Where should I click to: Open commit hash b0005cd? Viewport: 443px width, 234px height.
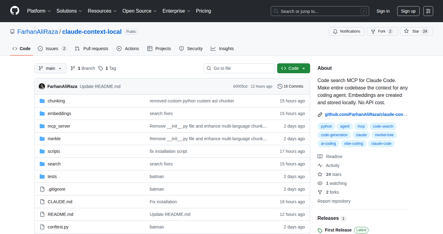pos(240,86)
